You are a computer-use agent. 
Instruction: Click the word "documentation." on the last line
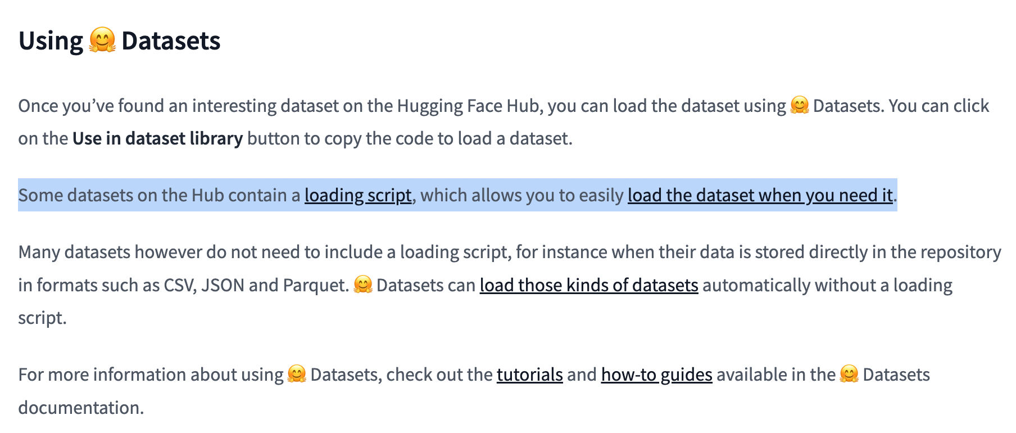(x=81, y=408)
